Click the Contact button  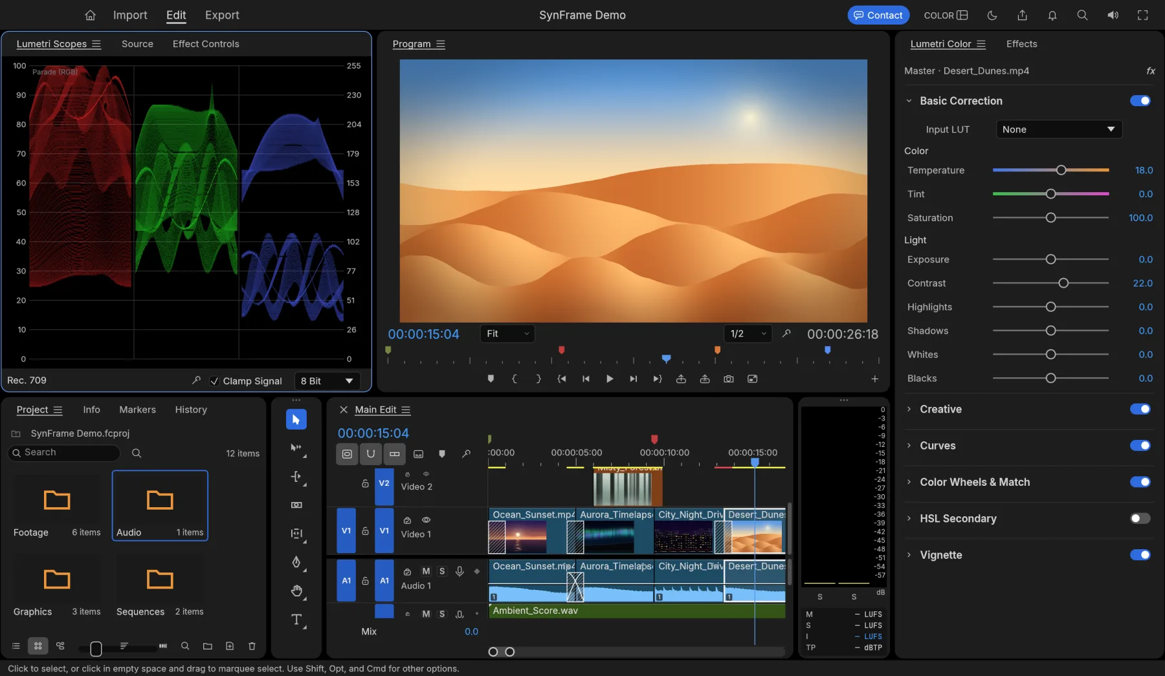[878, 15]
